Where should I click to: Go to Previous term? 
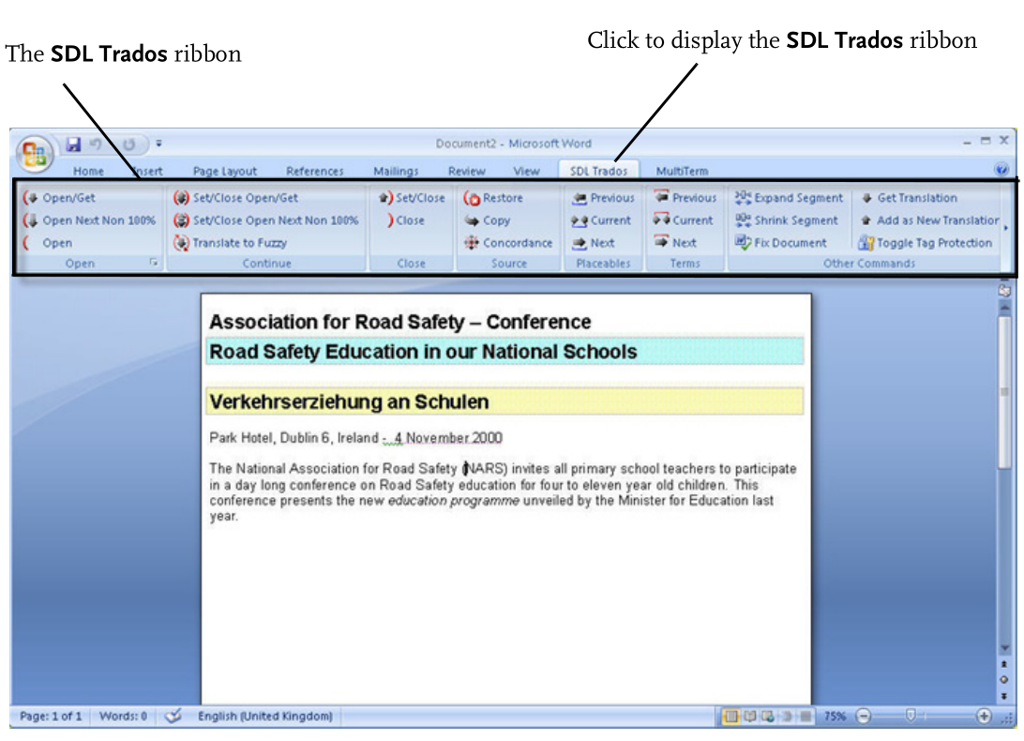tap(685, 197)
